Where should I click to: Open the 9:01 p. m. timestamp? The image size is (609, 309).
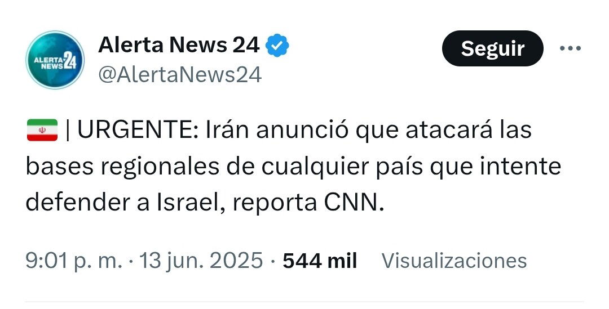(74, 260)
